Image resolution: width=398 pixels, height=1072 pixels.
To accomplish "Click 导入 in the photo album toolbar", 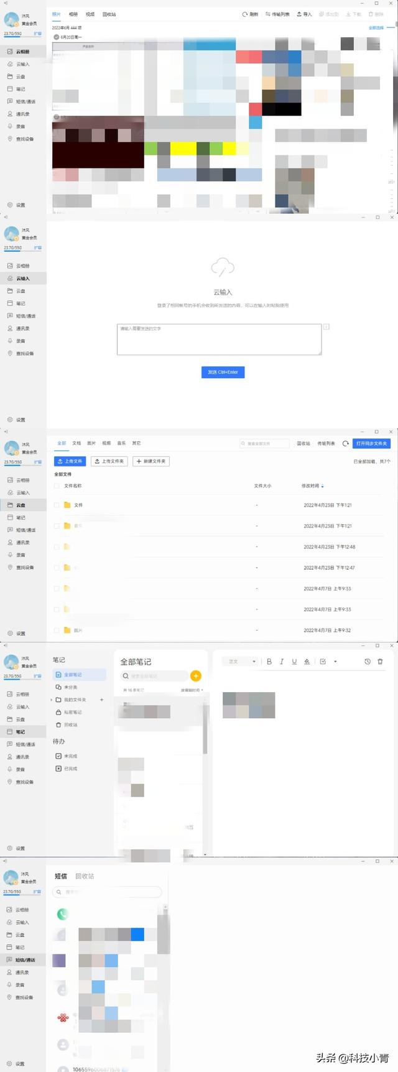I will click(304, 14).
